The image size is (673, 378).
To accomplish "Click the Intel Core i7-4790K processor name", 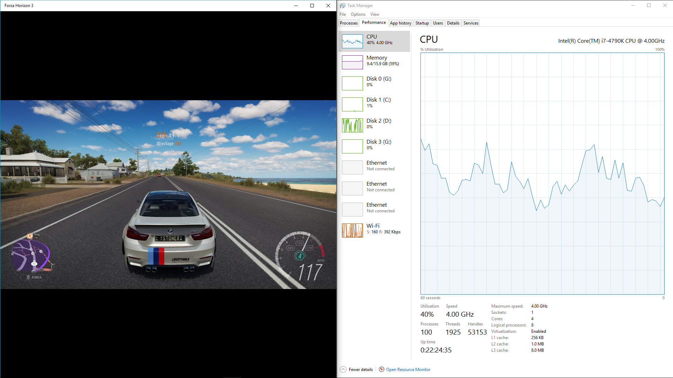I will pyautogui.click(x=611, y=41).
